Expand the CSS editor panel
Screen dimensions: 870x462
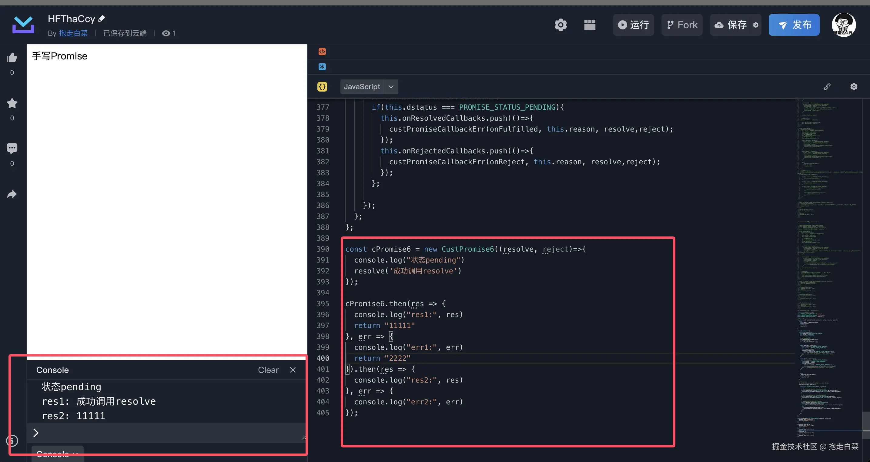click(x=322, y=67)
